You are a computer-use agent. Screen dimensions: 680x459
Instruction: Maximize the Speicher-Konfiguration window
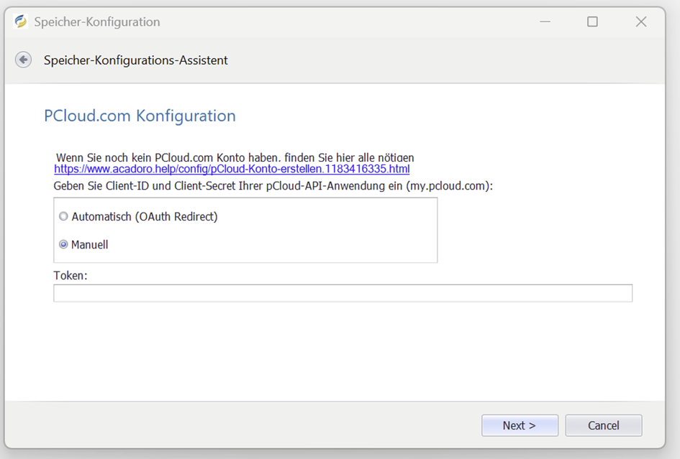tap(592, 22)
